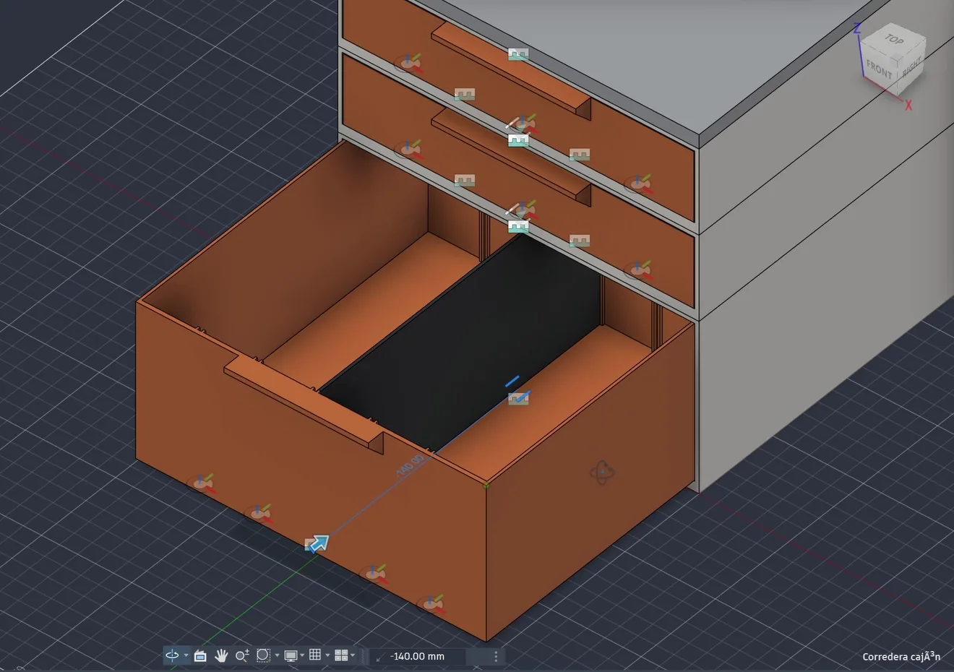Click the blue arrow drag manipulator
This screenshot has width=954, height=672.
point(317,543)
